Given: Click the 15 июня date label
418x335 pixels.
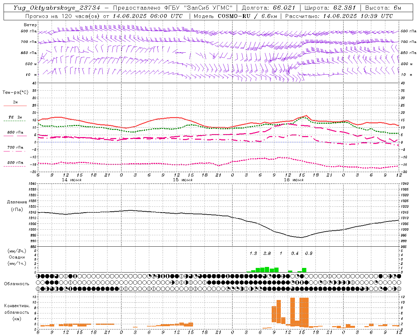Looking at the screenshot, I should [x=183, y=180].
